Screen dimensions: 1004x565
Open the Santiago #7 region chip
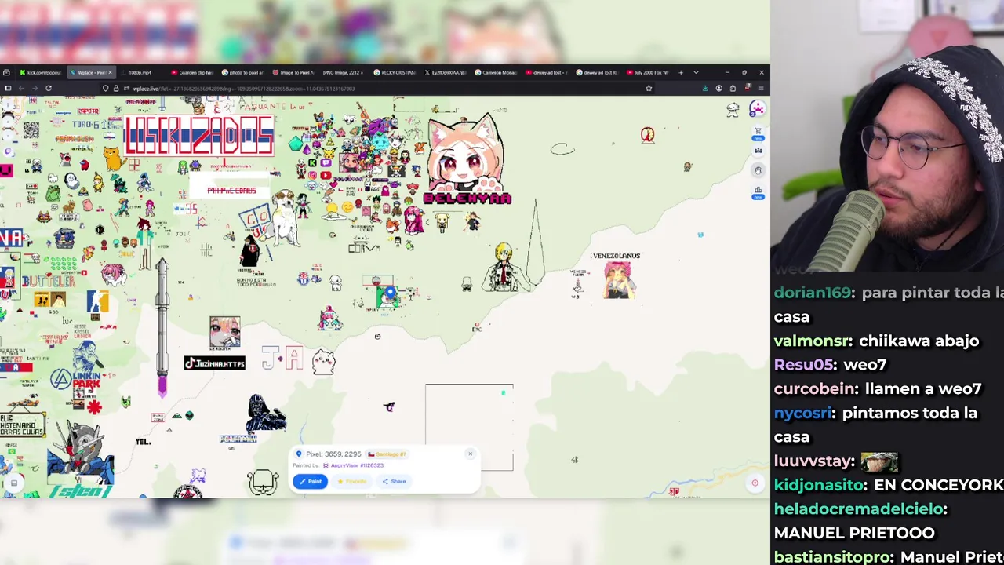387,454
